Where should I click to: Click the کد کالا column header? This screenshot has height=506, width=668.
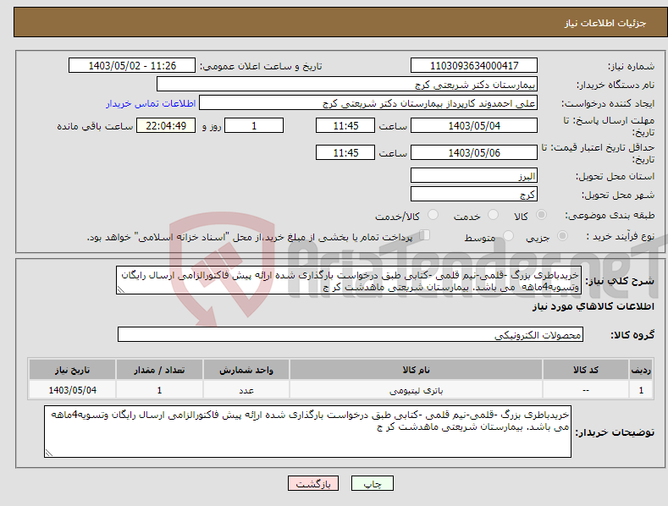coord(586,370)
